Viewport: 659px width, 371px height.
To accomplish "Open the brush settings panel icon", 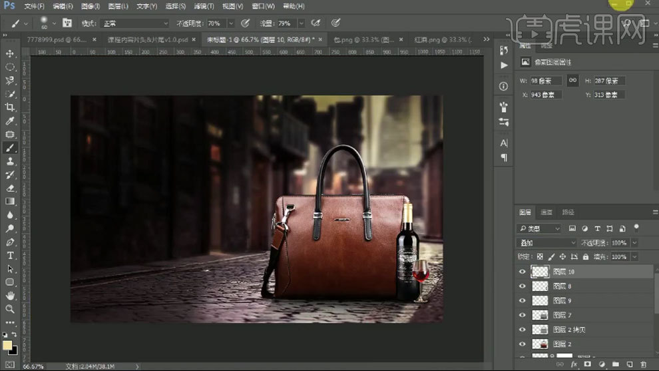I will pos(67,23).
